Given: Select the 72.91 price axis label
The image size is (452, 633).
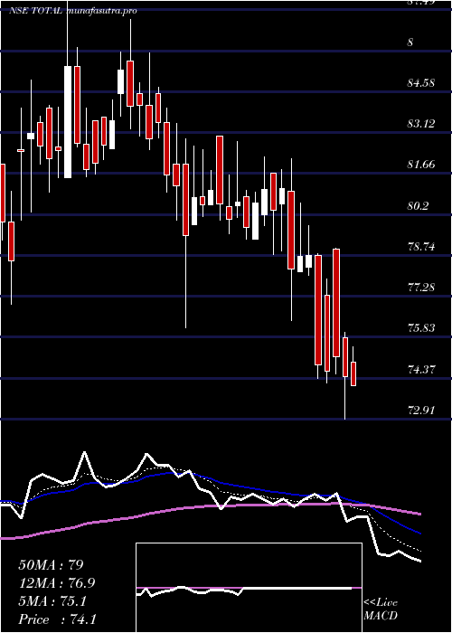Looking at the screenshot, I should pyautogui.click(x=421, y=411).
